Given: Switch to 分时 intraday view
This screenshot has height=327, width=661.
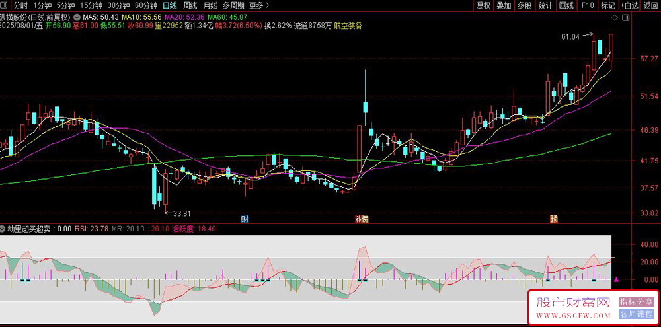Looking at the screenshot, I should [x=20, y=5].
